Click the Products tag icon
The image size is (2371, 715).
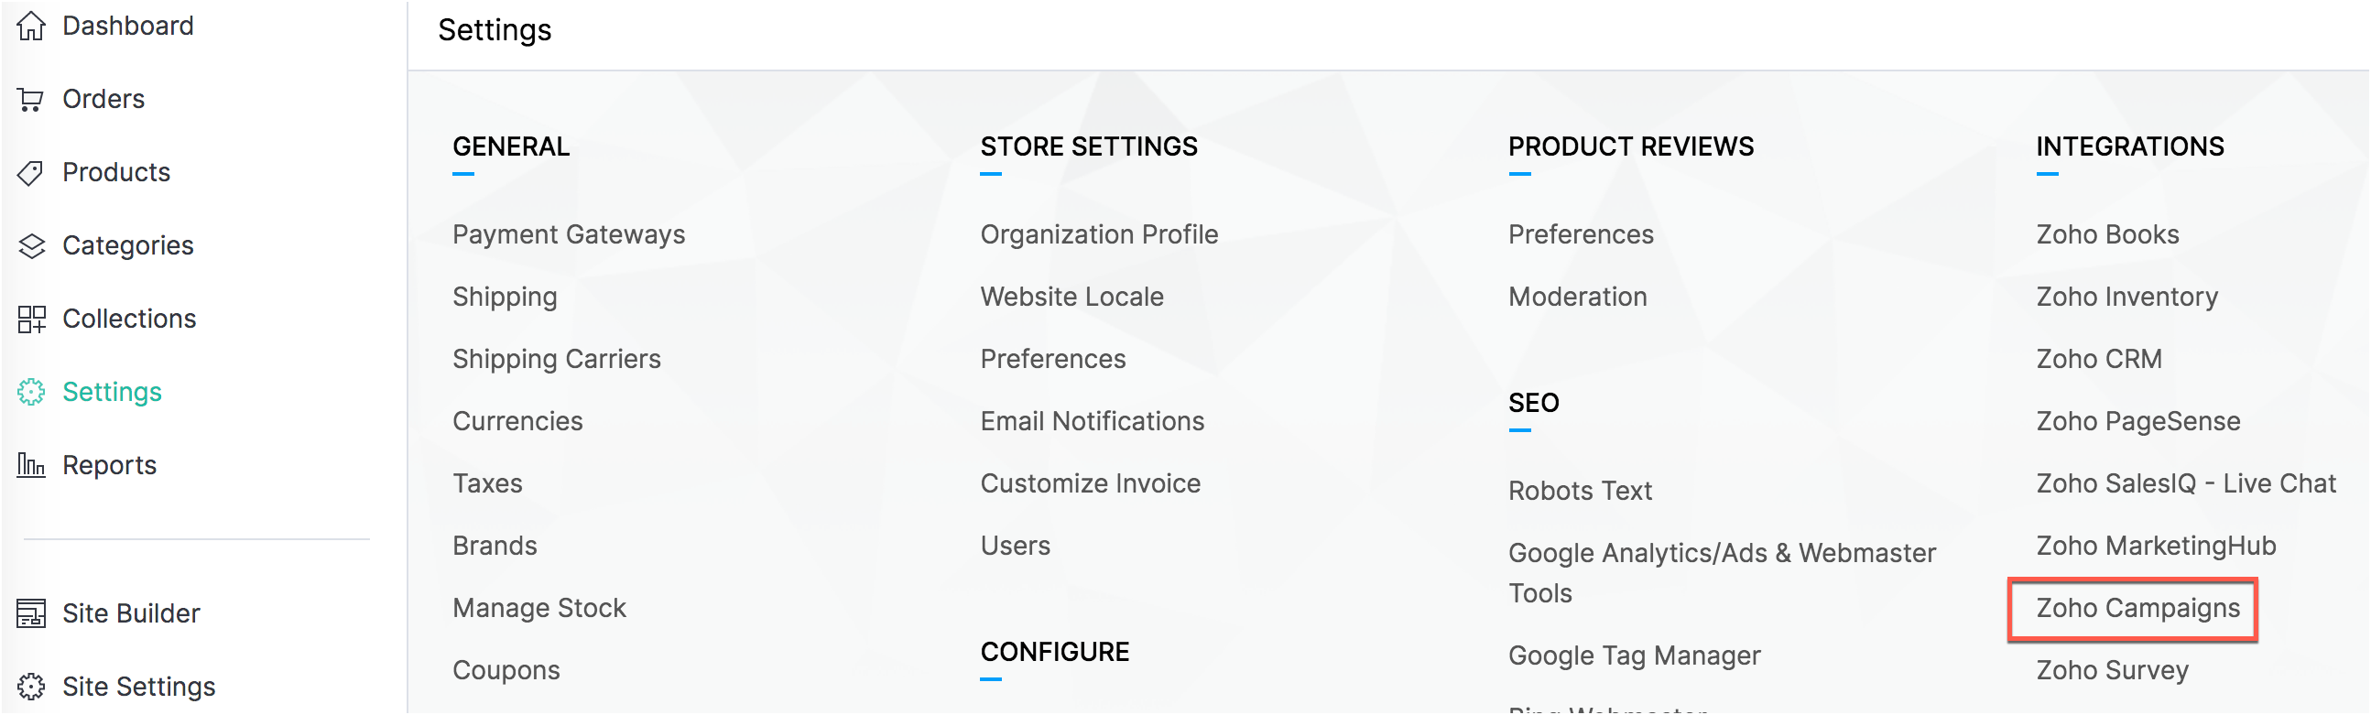click(x=31, y=172)
